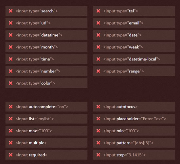Select the input type="url" row
Screen dimensions: 180x164
point(46,23)
